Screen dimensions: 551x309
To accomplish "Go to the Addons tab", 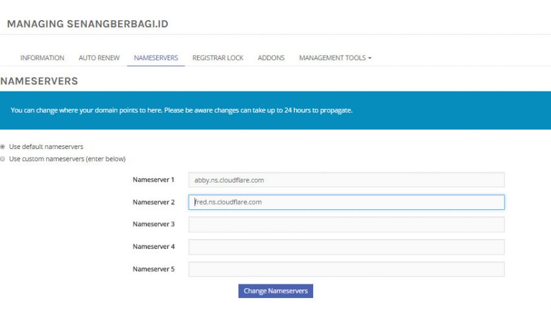I will (271, 58).
